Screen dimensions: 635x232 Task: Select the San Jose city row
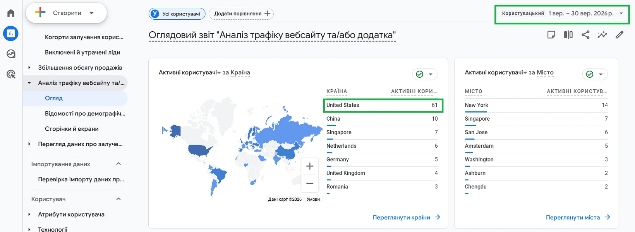(x=536, y=132)
